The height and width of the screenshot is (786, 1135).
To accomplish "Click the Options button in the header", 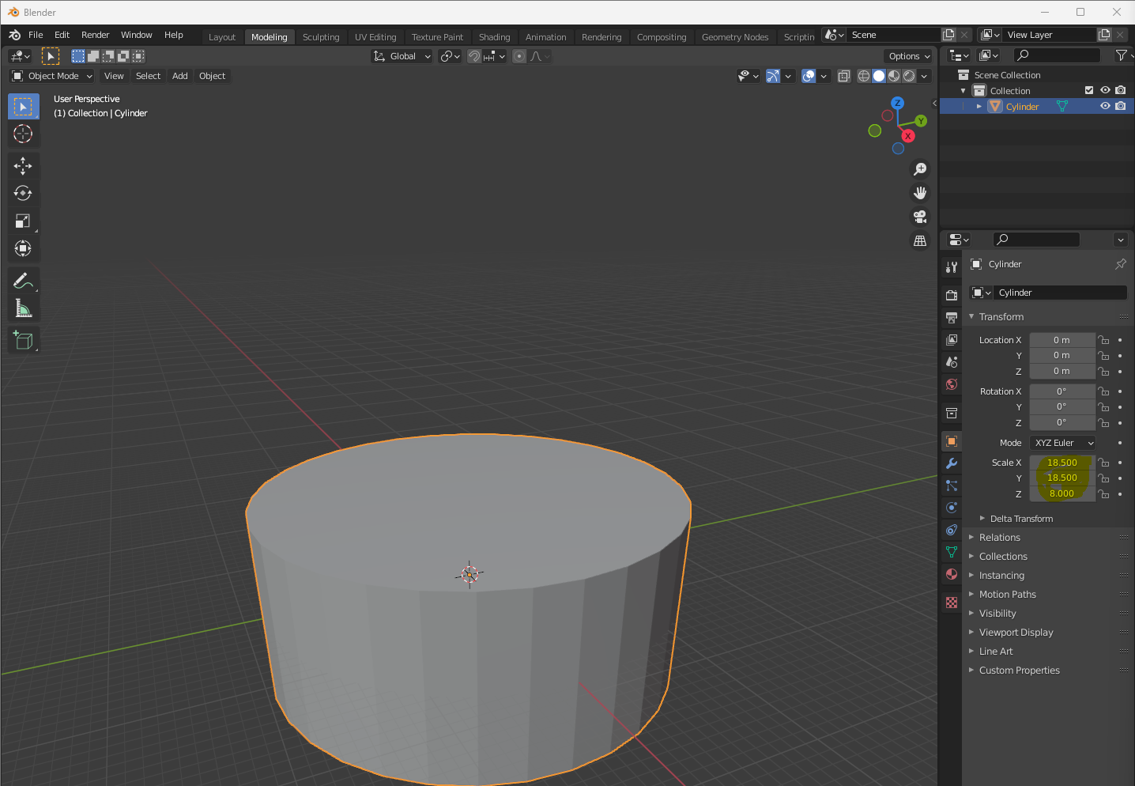I will [908, 56].
